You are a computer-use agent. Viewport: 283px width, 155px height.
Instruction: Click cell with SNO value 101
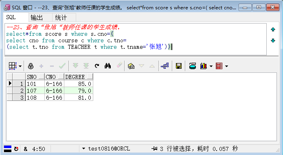pos(35,84)
